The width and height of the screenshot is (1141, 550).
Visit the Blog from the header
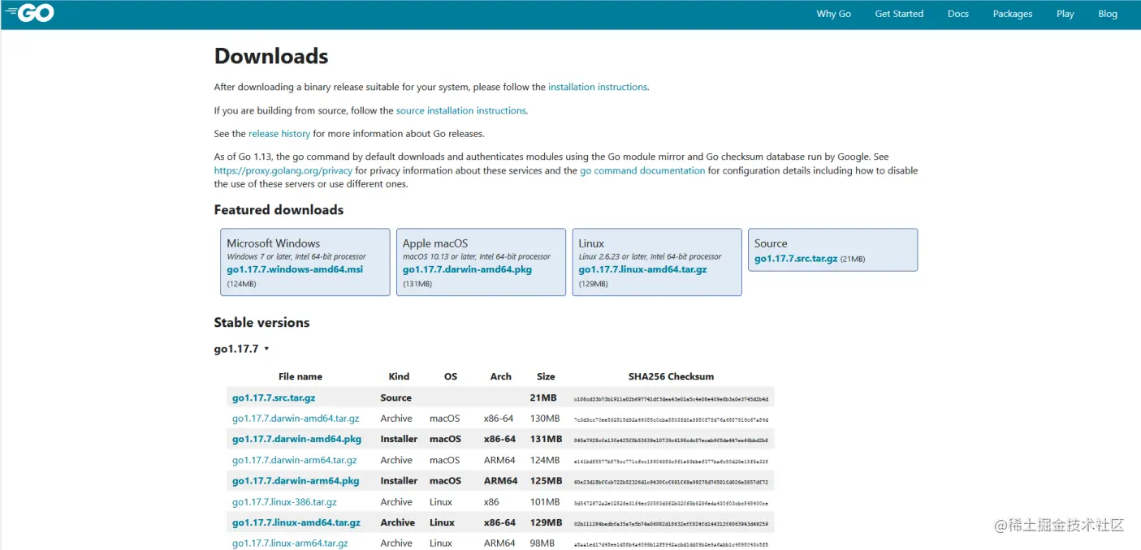[1108, 14]
